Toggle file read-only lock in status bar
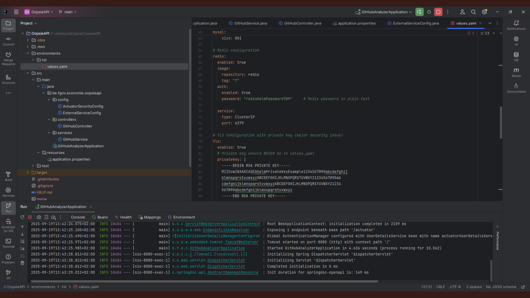Viewport: 530px width, 298px height. [523, 287]
